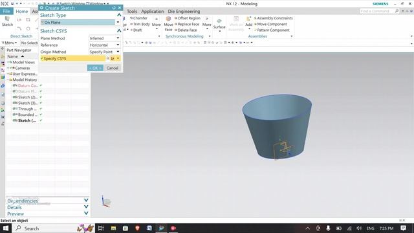The image size is (414, 233).
Task: Reset the Create Sketch dialog
Action: pos(114,8)
